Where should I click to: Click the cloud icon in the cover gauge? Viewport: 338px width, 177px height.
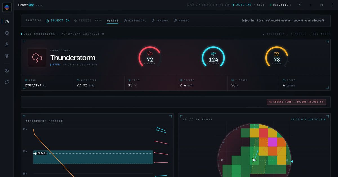[150, 53]
